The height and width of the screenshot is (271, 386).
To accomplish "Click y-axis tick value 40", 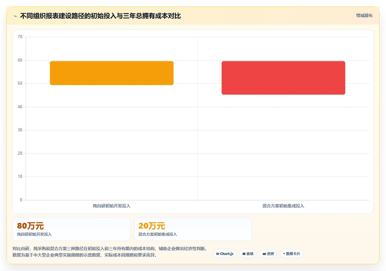I will [x=20, y=107].
